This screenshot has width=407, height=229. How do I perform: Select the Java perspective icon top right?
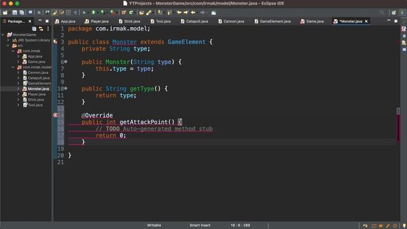403,13
